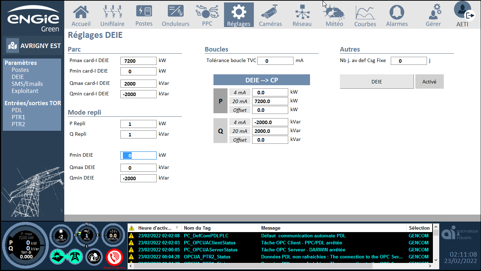Click the alarm siren acknowledge icon

pyautogui.click(x=94, y=257)
